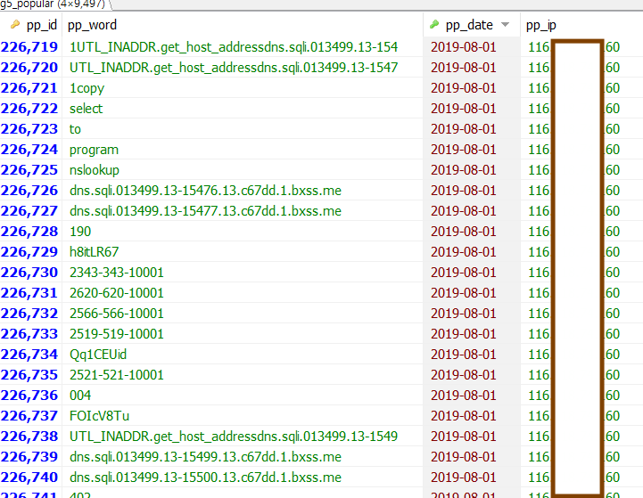Click the pp_word cell '2566-566-10001'
The image size is (643, 498).
(x=243, y=314)
